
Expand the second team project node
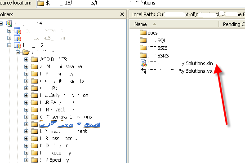(x=9, y=38)
